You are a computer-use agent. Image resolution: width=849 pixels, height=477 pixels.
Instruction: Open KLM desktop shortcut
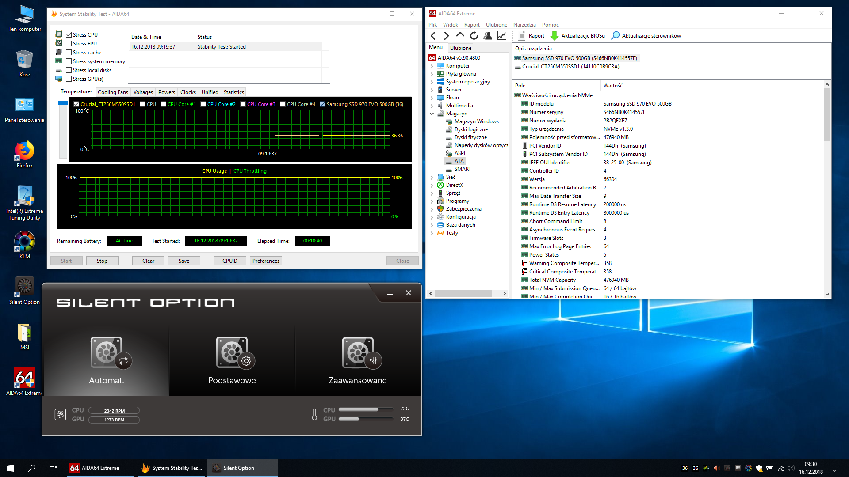[x=25, y=245]
